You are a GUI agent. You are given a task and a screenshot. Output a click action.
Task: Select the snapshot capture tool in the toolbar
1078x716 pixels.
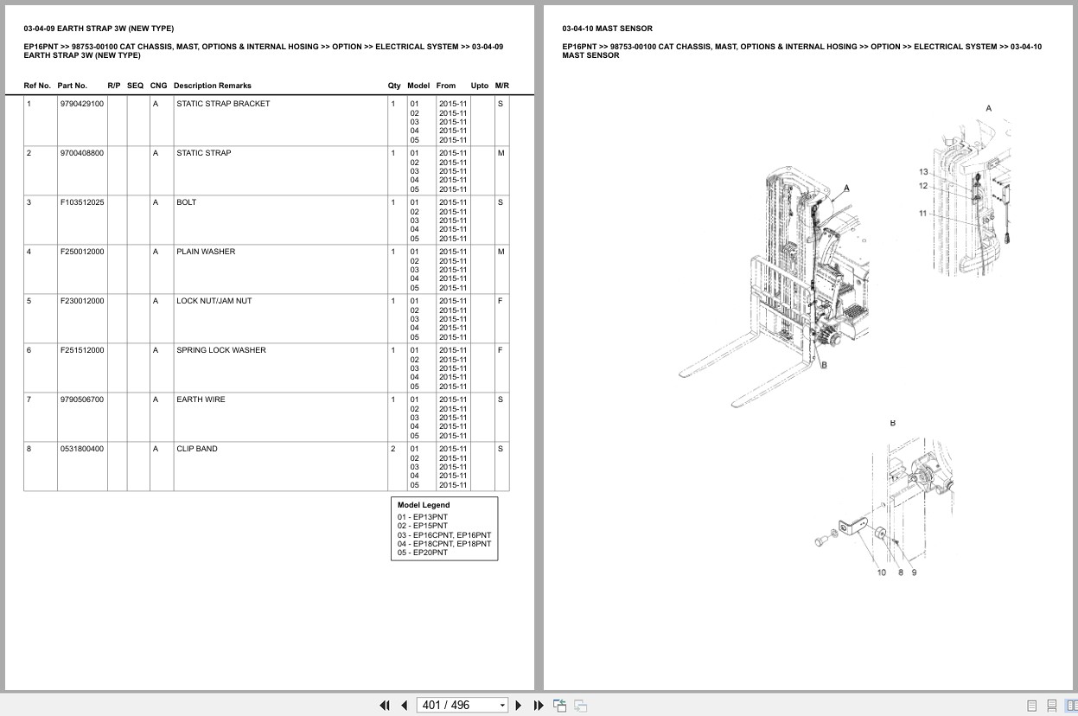(559, 705)
